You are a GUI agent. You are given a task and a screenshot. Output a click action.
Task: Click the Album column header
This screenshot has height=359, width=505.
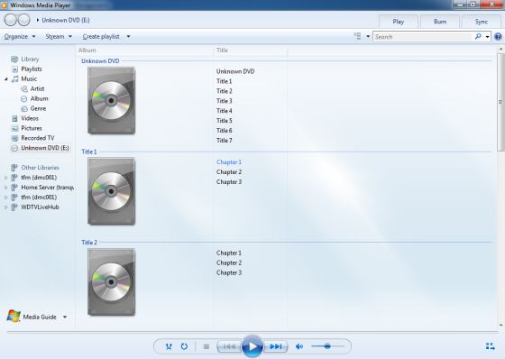87,51
